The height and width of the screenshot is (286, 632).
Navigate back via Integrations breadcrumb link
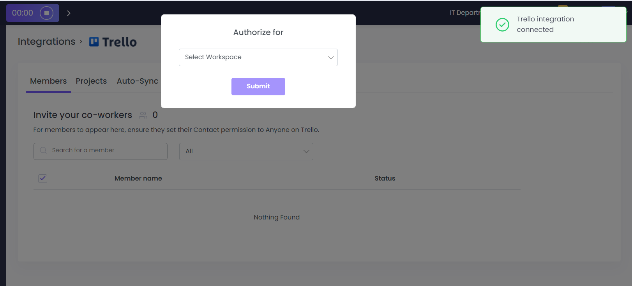(46, 42)
